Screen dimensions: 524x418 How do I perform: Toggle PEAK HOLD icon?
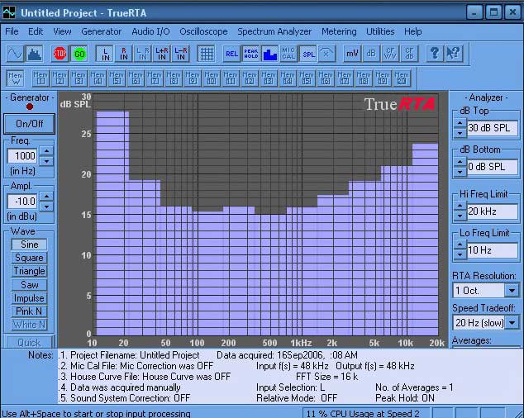pos(250,54)
